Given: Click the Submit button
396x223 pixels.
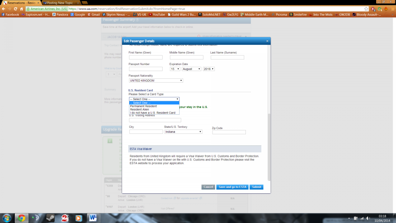Looking at the screenshot, I should coord(256,187).
